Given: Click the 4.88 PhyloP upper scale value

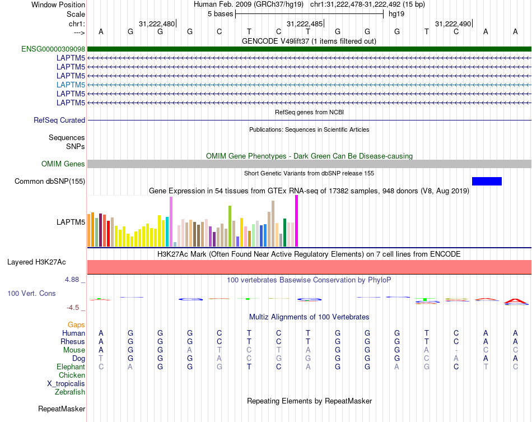Looking at the screenshot, I should (x=72, y=280).
